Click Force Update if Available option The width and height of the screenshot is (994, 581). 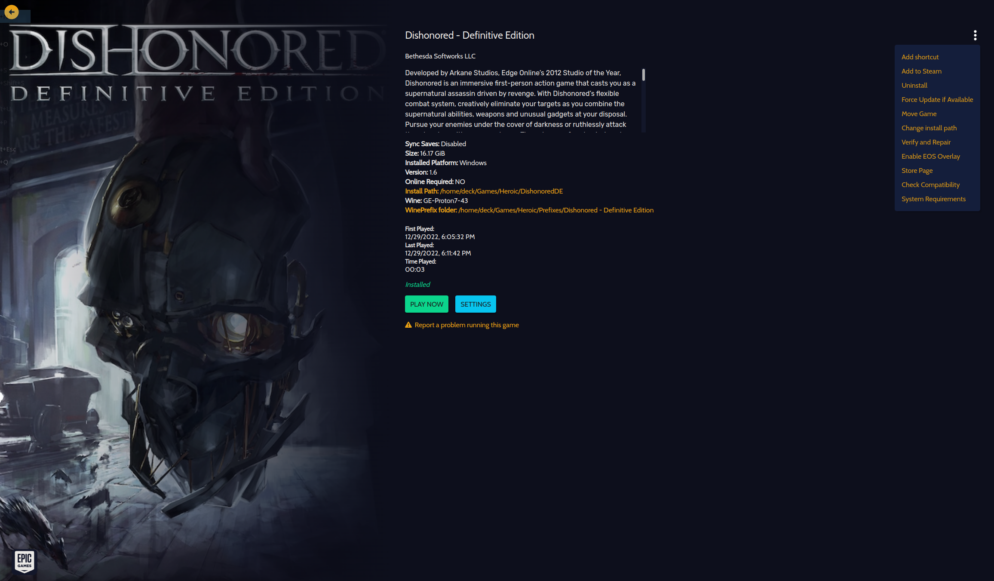937,100
